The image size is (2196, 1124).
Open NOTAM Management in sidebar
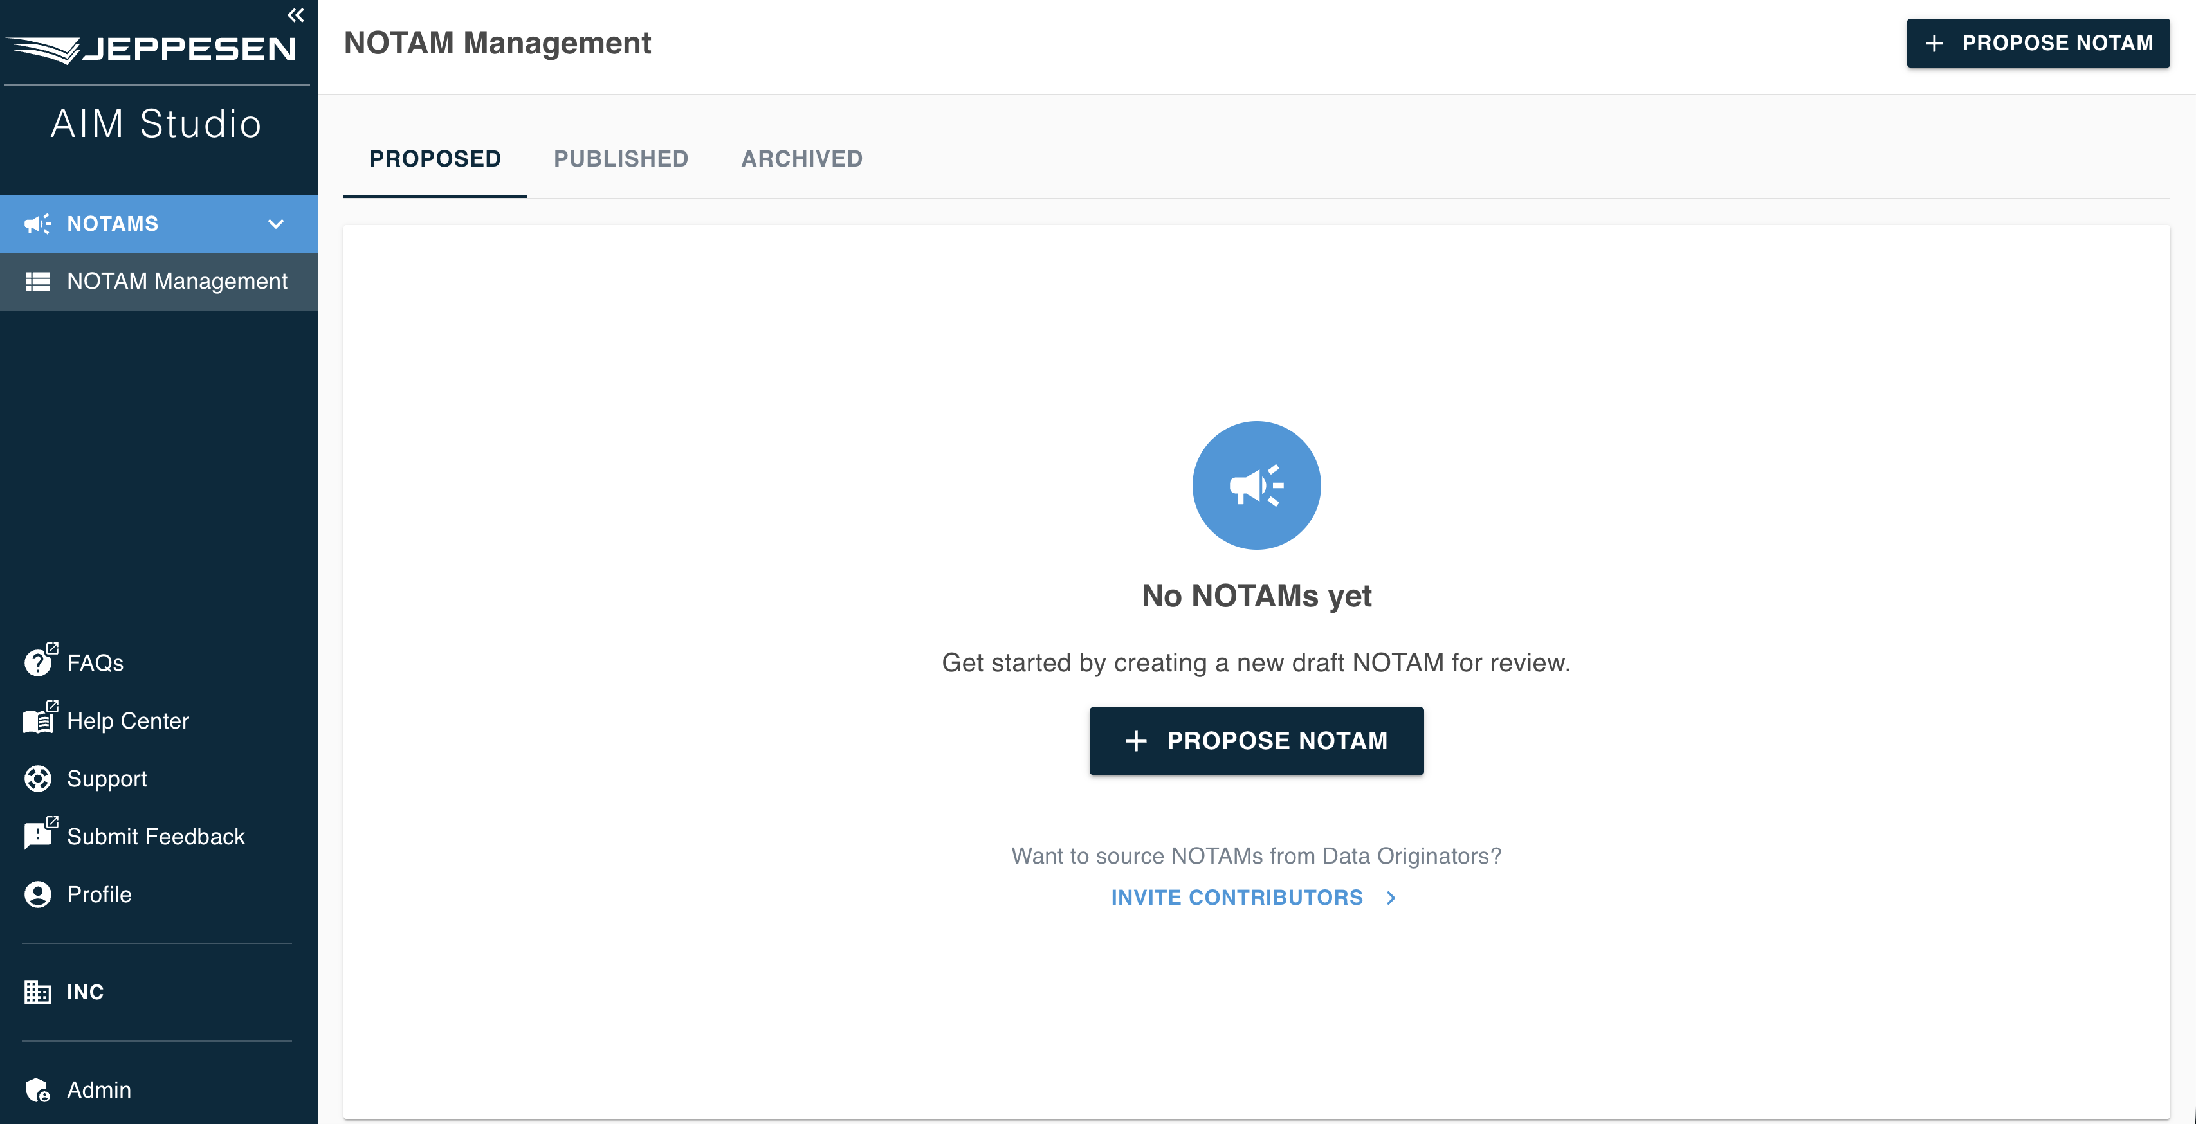point(159,281)
